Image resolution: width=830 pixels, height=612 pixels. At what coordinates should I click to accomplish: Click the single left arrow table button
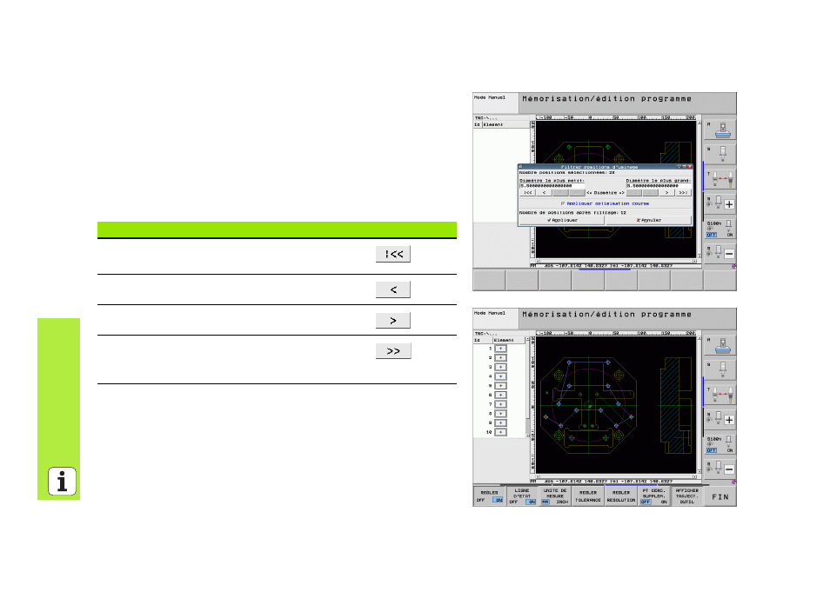392,289
